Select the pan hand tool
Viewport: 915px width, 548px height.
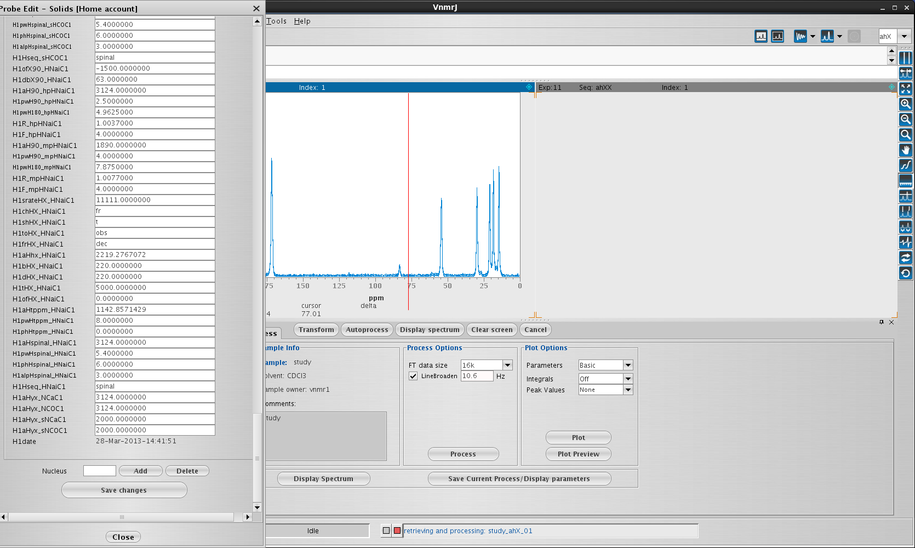[906, 150]
